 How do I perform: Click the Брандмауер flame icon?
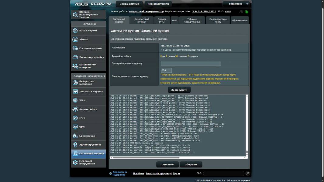tap(75, 136)
